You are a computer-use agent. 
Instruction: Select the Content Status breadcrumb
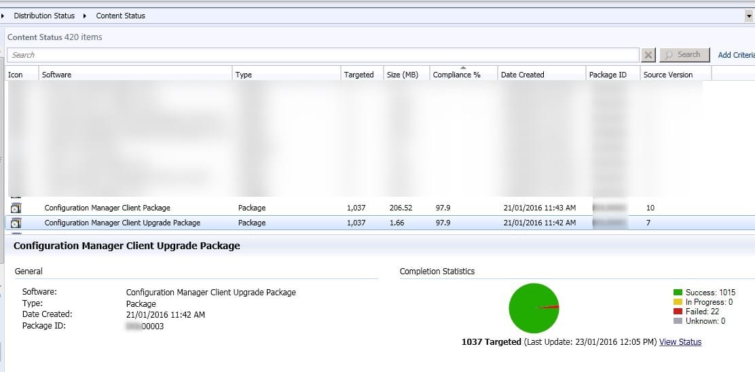(x=120, y=16)
